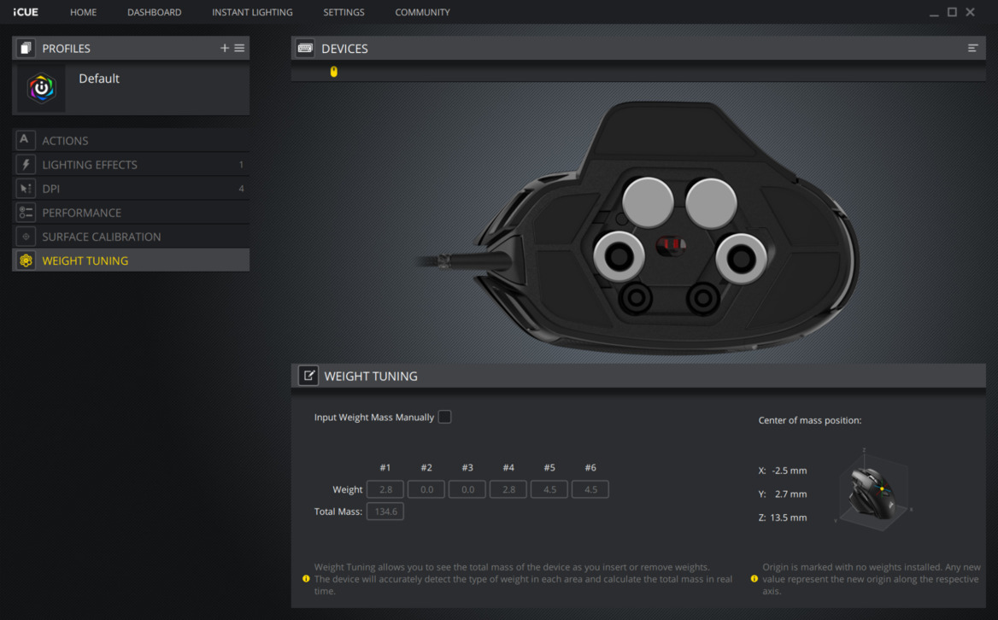This screenshot has width=998, height=620.
Task: Click the weight #3 input field
Action: pos(467,489)
